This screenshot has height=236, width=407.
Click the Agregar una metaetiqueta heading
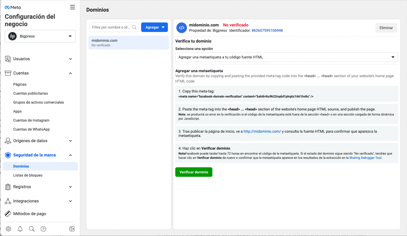click(199, 71)
